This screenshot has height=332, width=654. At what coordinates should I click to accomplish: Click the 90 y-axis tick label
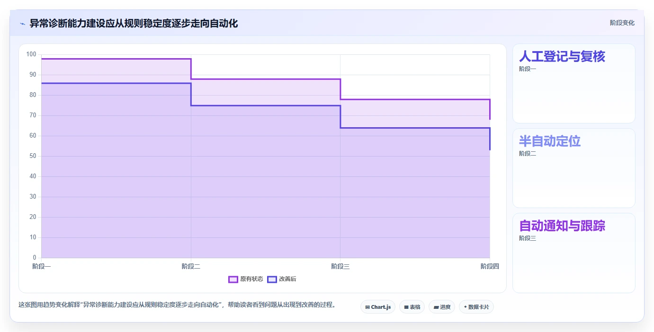point(33,75)
